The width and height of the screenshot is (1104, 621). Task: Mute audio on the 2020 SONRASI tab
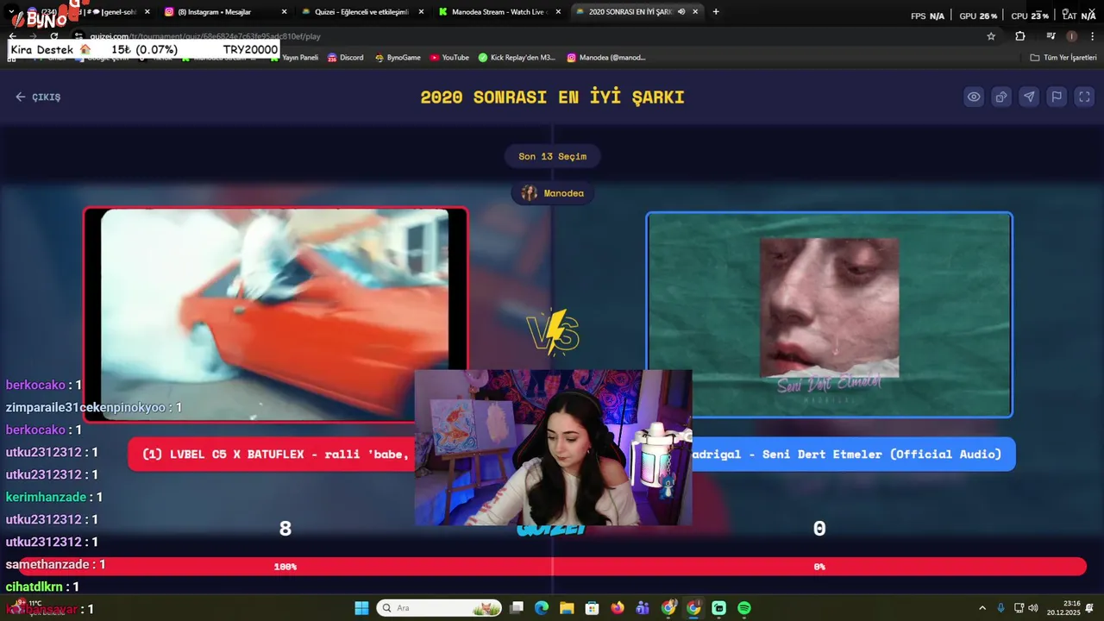(x=681, y=12)
